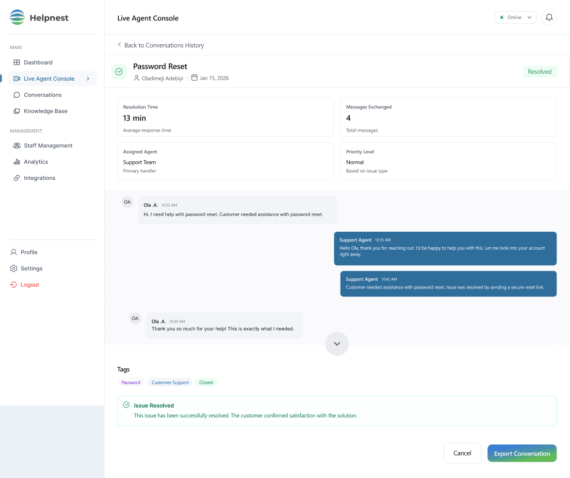
Task: Click the Profile person icon
Action: click(14, 252)
